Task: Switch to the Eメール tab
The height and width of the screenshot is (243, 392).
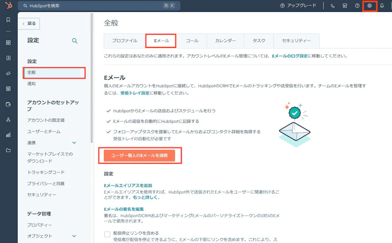Action: click(x=161, y=41)
